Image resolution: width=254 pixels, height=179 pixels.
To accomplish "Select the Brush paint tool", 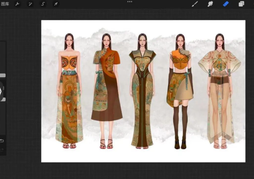I will pyautogui.click(x=195, y=4).
